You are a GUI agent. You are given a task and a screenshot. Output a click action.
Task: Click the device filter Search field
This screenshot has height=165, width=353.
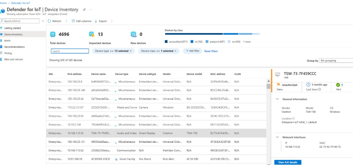tap(70, 51)
